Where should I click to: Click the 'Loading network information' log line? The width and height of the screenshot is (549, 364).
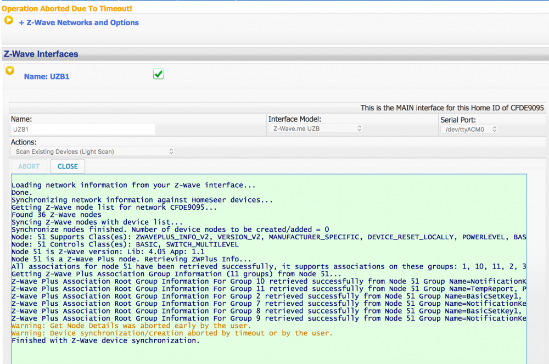click(x=133, y=185)
